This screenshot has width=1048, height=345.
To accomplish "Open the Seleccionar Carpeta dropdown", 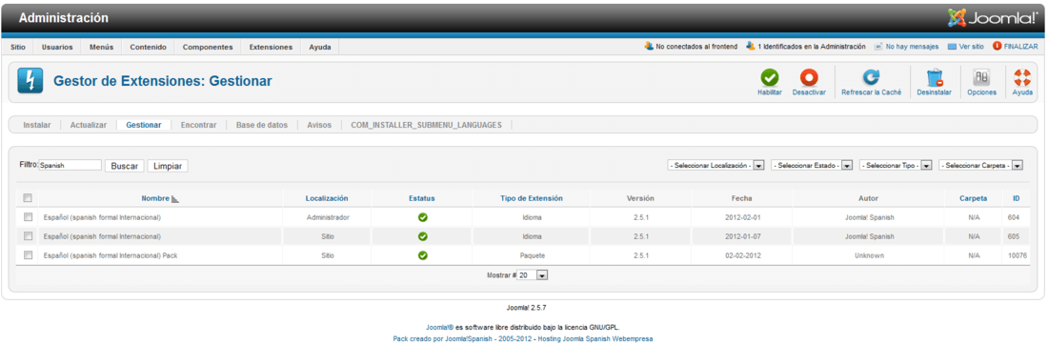I will tap(980, 165).
